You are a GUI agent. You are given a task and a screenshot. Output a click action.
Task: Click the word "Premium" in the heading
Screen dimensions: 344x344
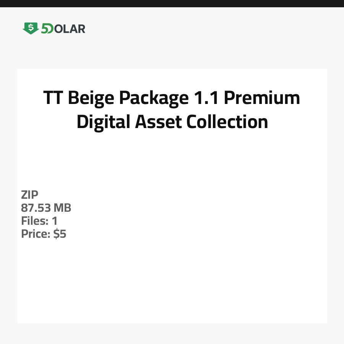[x=262, y=98]
